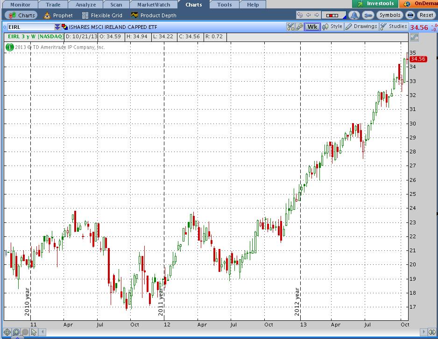Select the Tools tab
Viewport: 438px width, 339px height.
click(225, 5)
